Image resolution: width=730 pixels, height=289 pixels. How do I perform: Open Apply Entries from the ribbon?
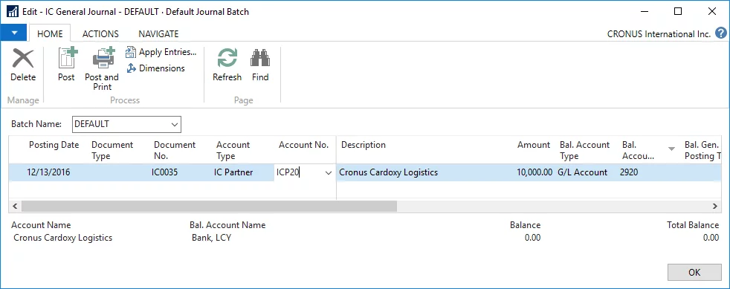pyautogui.click(x=161, y=52)
